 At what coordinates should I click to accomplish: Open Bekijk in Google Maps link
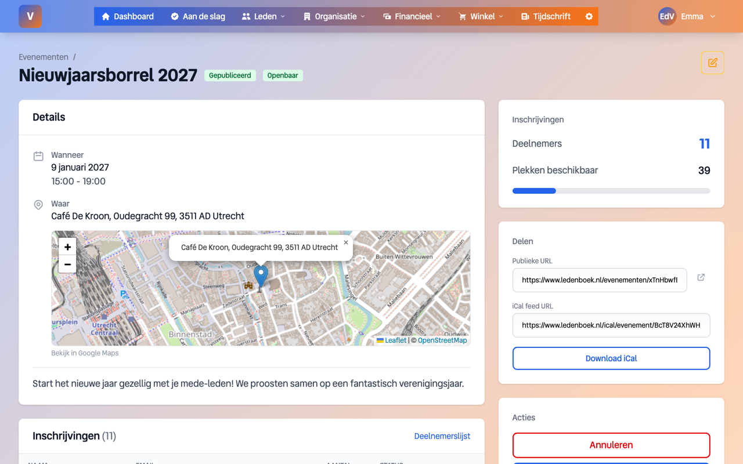[85, 353]
